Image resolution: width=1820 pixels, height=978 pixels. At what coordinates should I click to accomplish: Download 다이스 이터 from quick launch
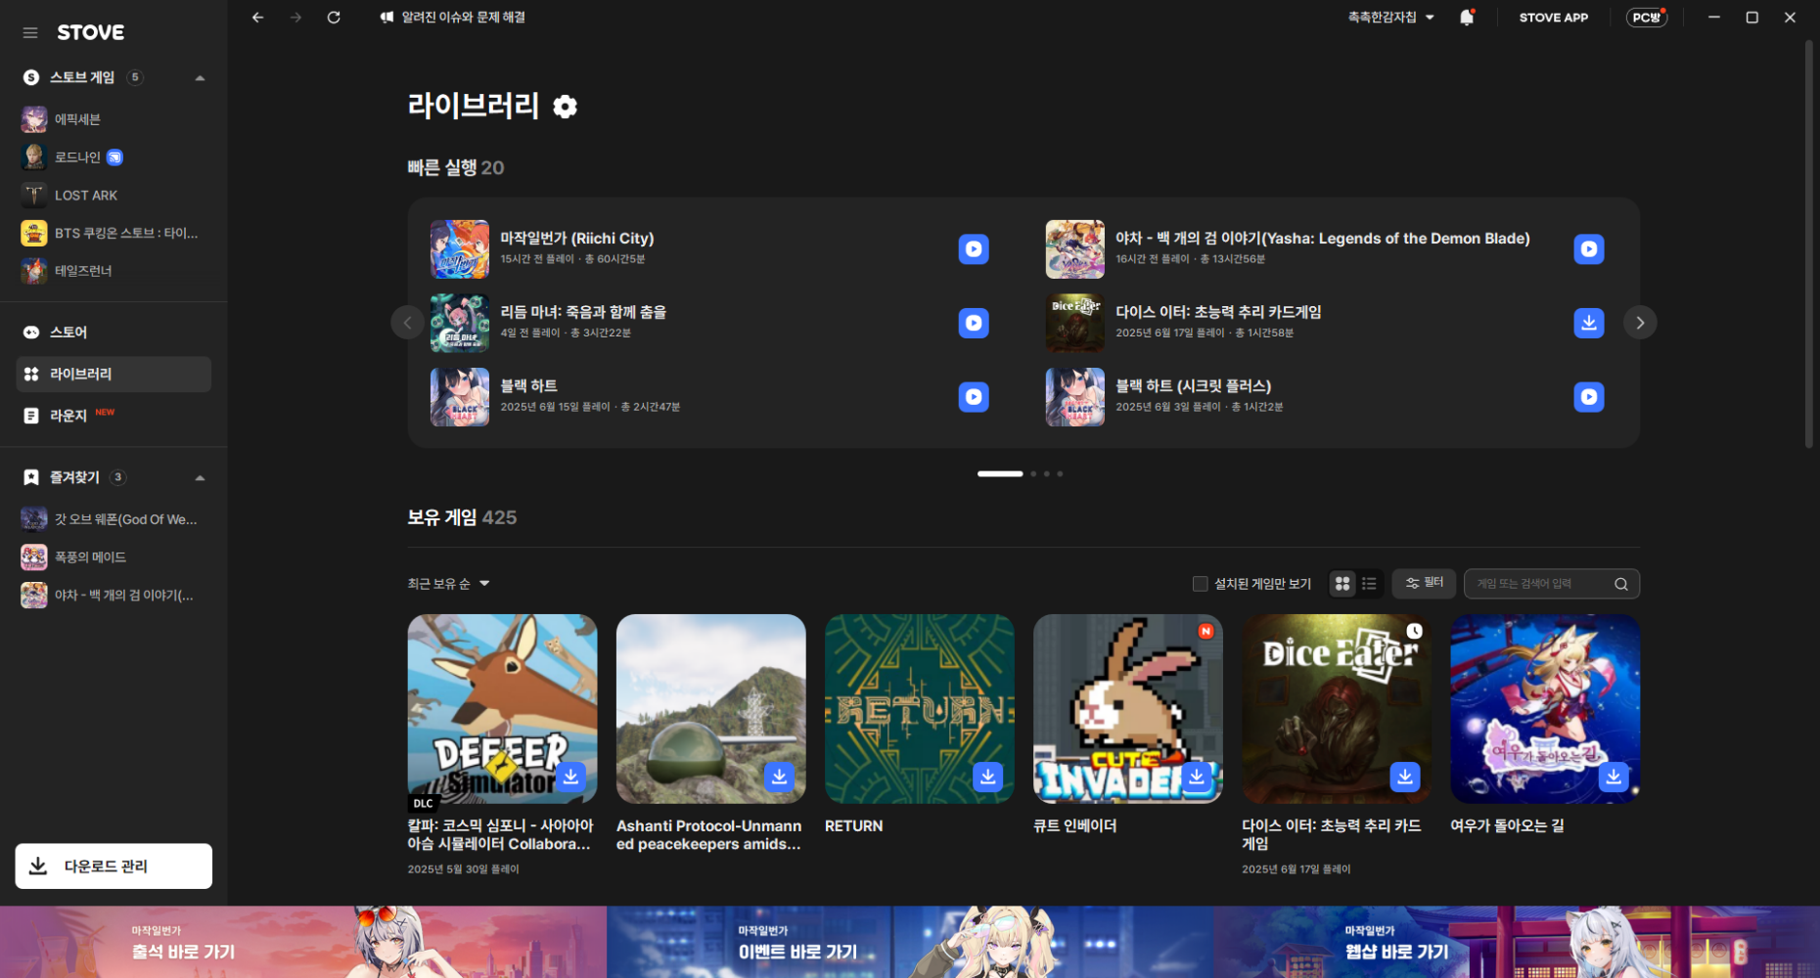point(1589,323)
